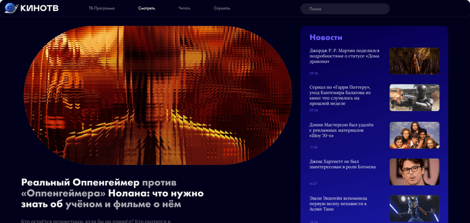This screenshot has width=470, height=223.
Task: Go to the Читать section
Action: 184,8
